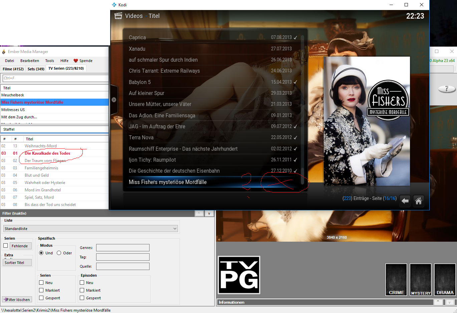Select Meuchelbeck in the Ember show list
457x313 pixels.
[55, 95]
